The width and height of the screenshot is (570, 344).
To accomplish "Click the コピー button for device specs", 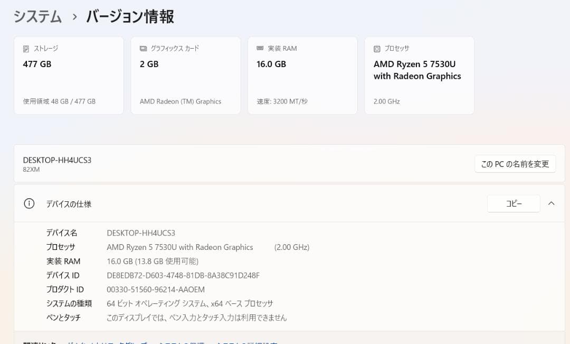I will click(513, 203).
